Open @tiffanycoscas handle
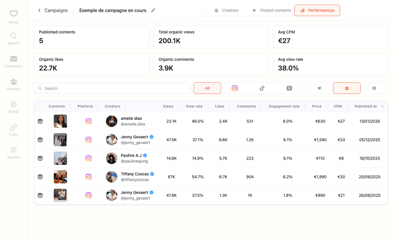 [x=135, y=180]
